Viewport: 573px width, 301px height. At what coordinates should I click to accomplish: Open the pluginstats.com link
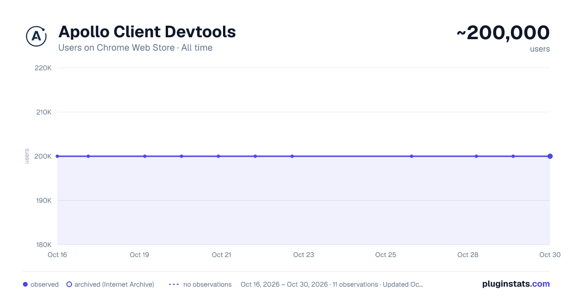pos(516,284)
